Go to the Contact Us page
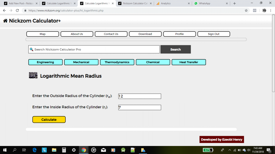Image resolution: width=275 pixels, height=154 pixels. pos(111,34)
